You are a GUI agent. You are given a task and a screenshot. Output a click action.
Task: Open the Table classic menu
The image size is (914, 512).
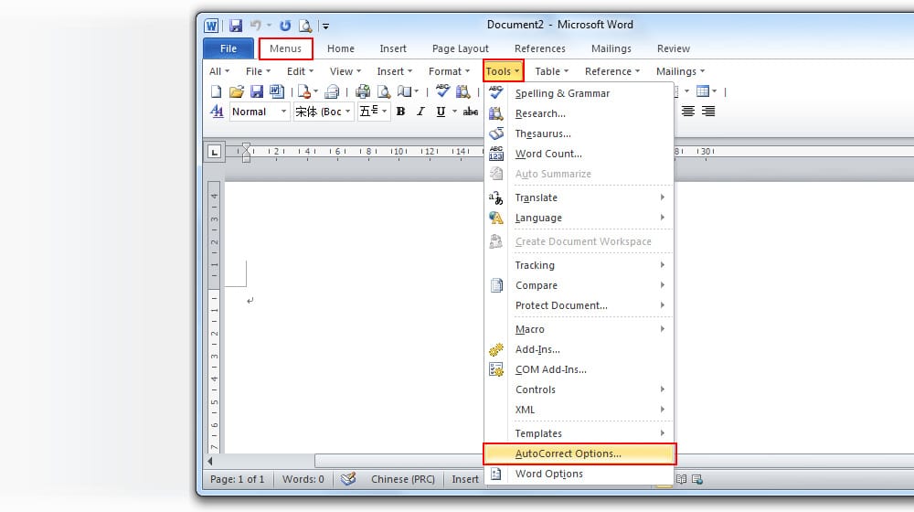point(551,71)
